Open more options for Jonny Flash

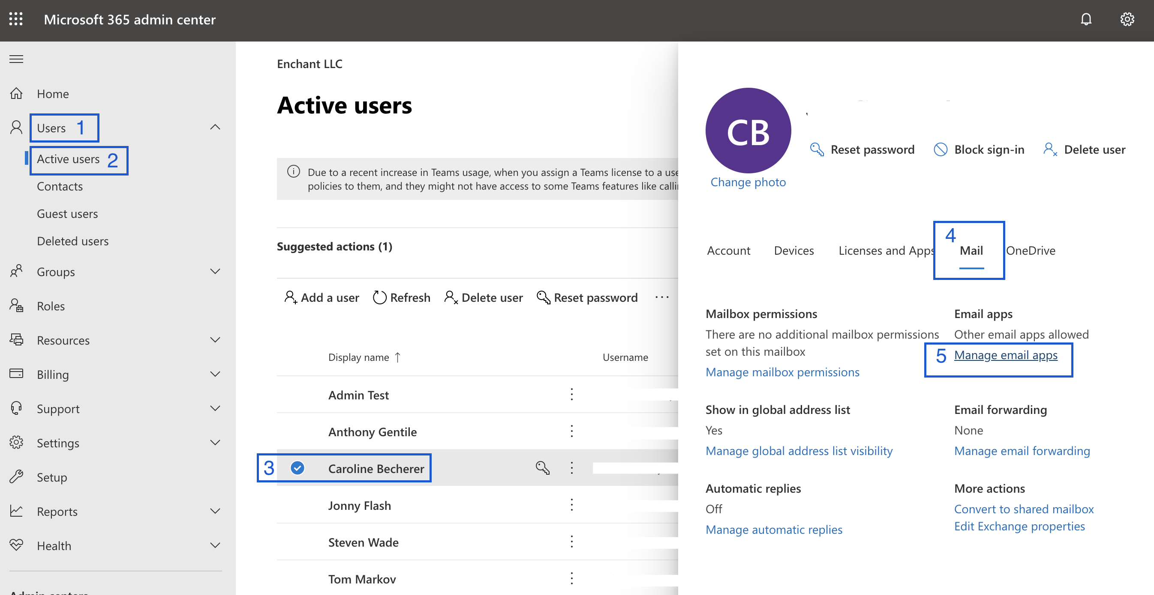[571, 505]
